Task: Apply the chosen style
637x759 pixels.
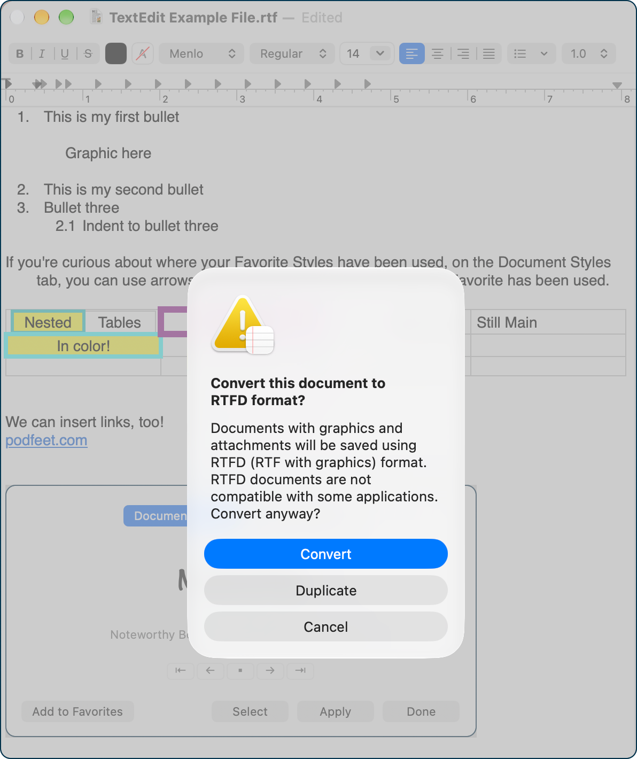Action: tap(336, 711)
